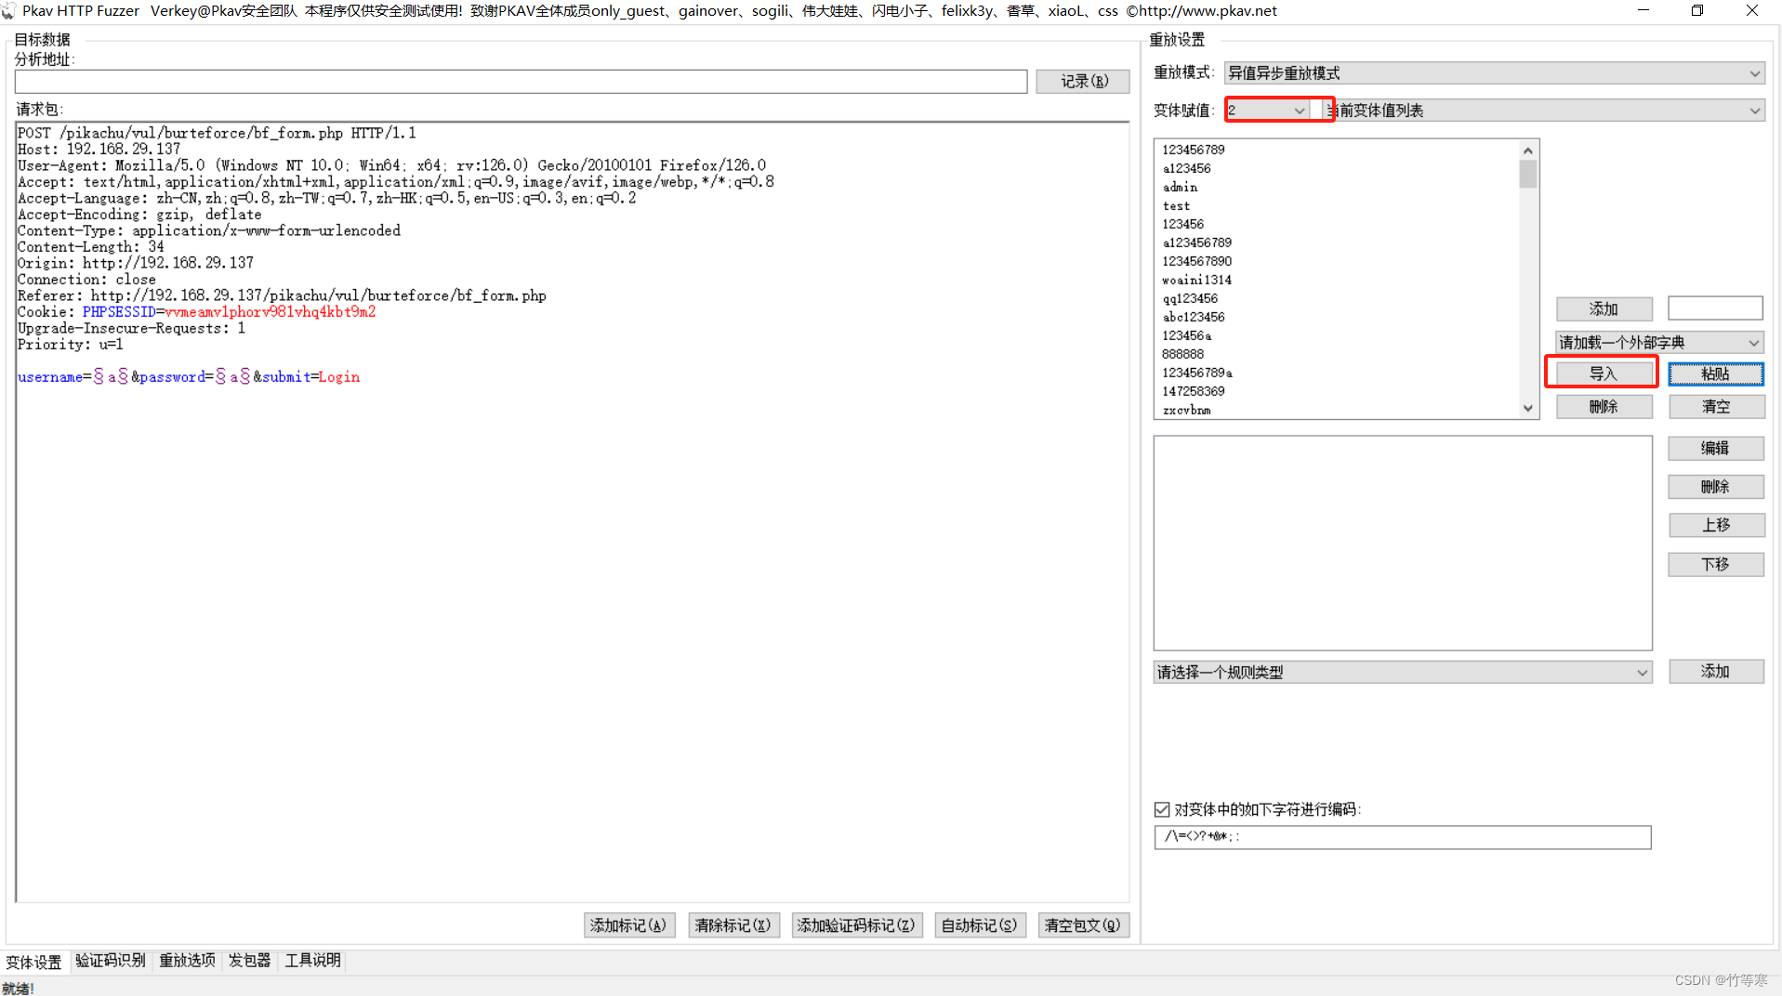Switch to the 发包器 tab
1782x996 pixels.
(x=249, y=960)
